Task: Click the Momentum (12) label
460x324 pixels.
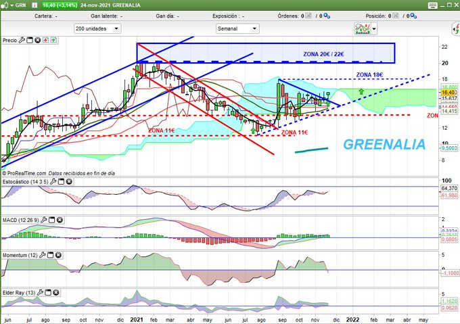Action: [20, 256]
